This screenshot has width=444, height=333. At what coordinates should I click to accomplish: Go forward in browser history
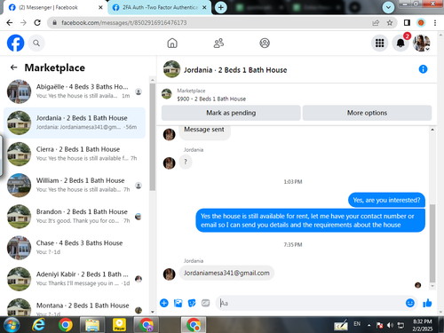(23, 23)
